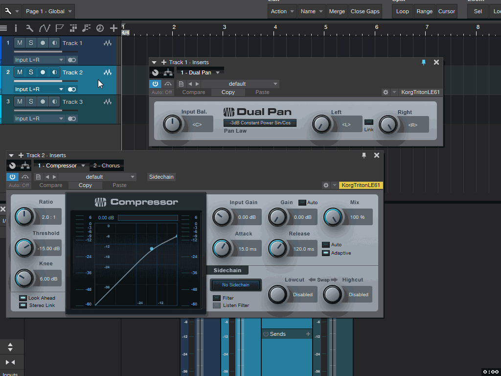
Task: Click the Close Gaps toolbar item
Action: tap(365, 11)
